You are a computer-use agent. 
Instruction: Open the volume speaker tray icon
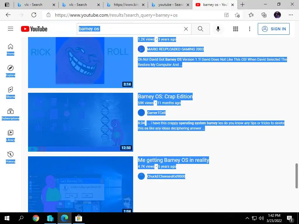coord(261,218)
